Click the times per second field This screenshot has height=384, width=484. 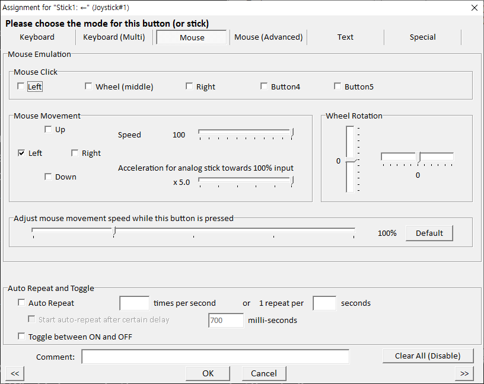(x=134, y=303)
